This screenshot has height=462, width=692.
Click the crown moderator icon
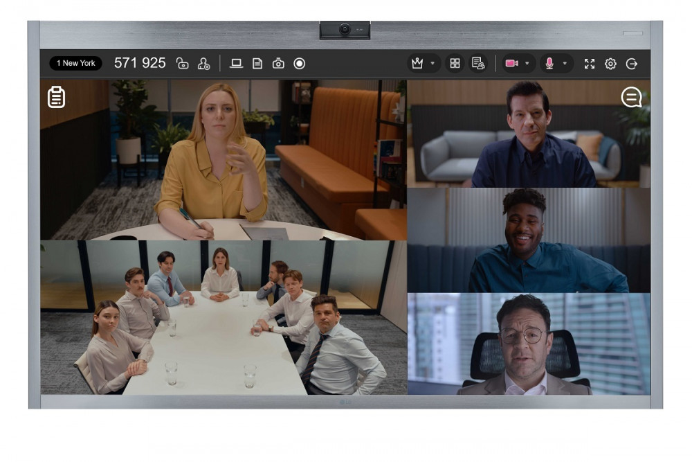point(417,64)
